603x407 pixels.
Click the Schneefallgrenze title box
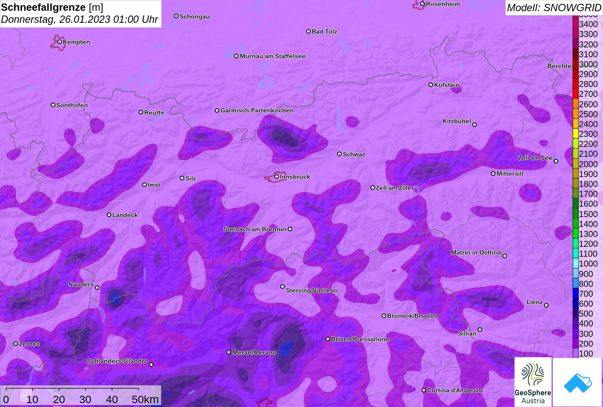coord(81,13)
